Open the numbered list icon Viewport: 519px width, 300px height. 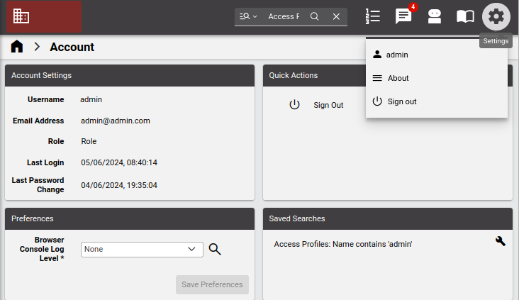[373, 16]
